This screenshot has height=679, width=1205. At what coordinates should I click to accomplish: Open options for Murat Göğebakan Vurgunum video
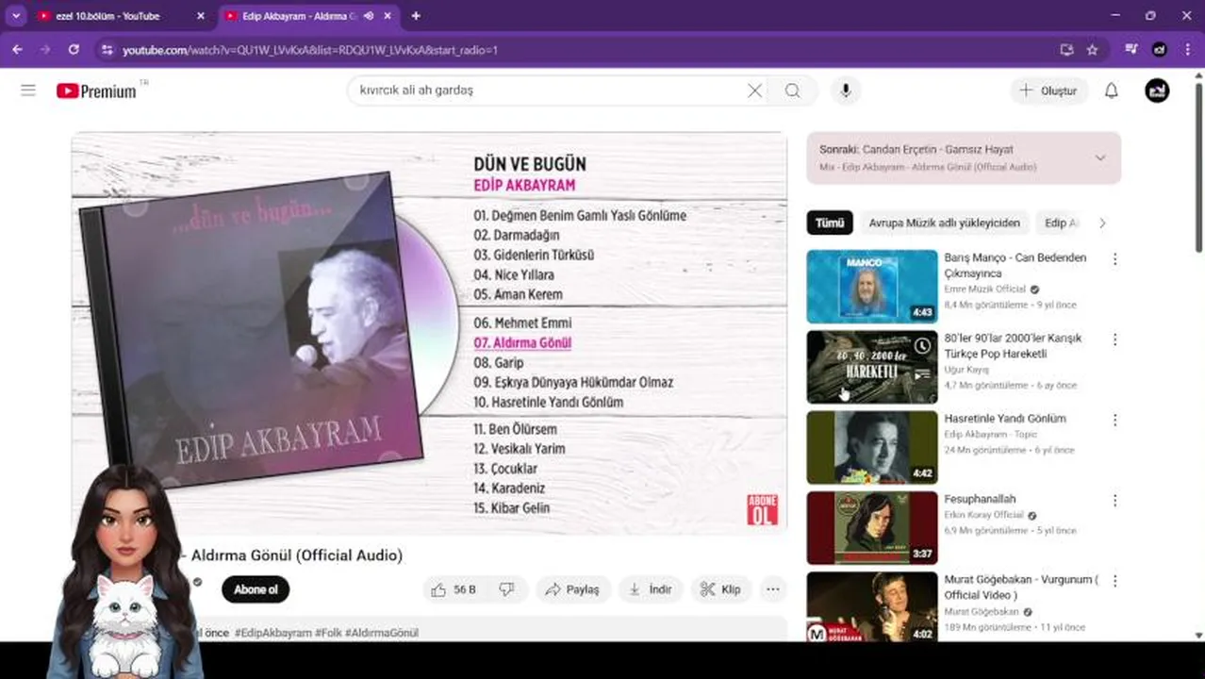click(1114, 581)
